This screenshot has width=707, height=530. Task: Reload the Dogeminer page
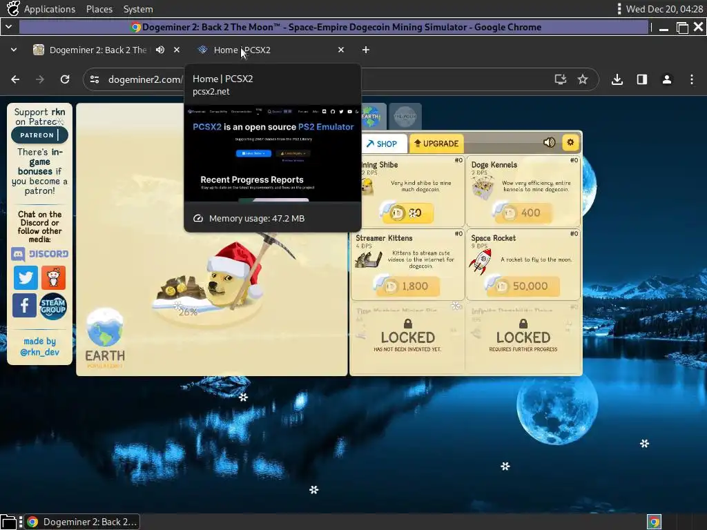click(x=65, y=79)
